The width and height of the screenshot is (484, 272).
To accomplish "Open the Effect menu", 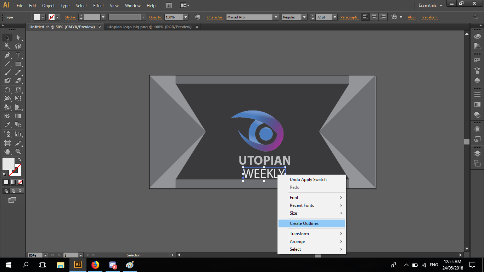I will [99, 6].
